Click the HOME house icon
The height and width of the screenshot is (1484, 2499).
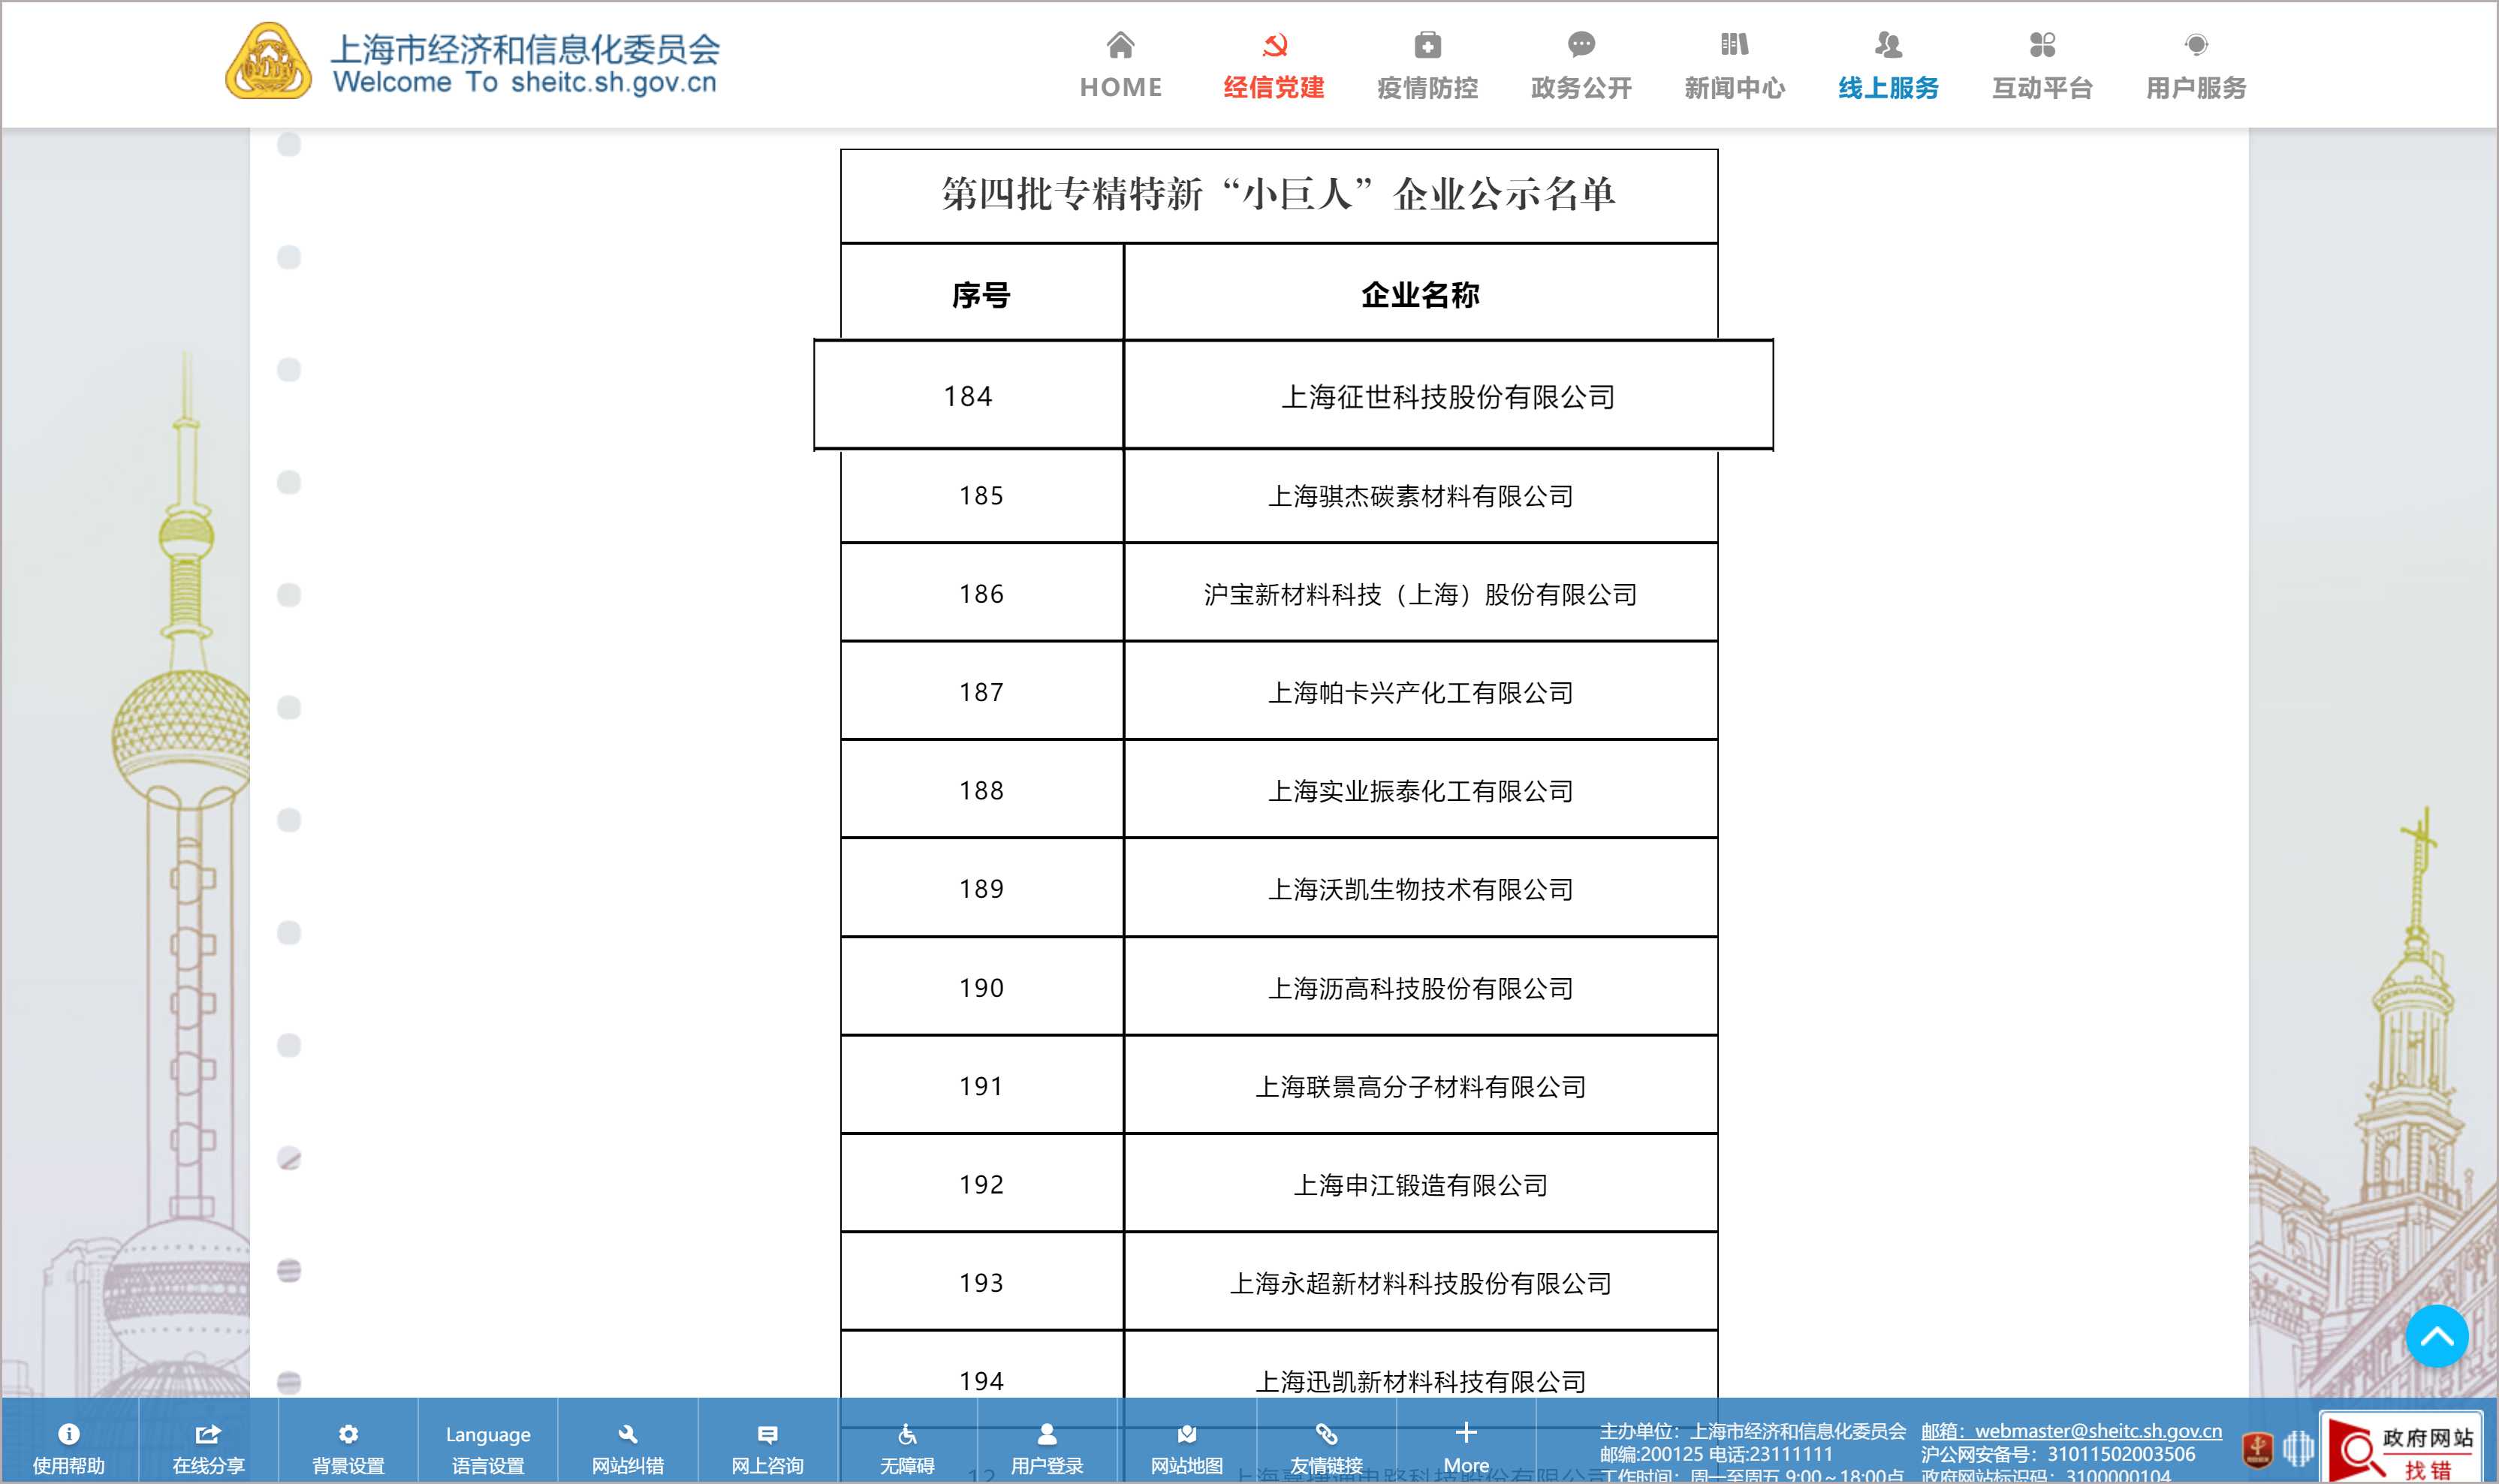point(1120,45)
